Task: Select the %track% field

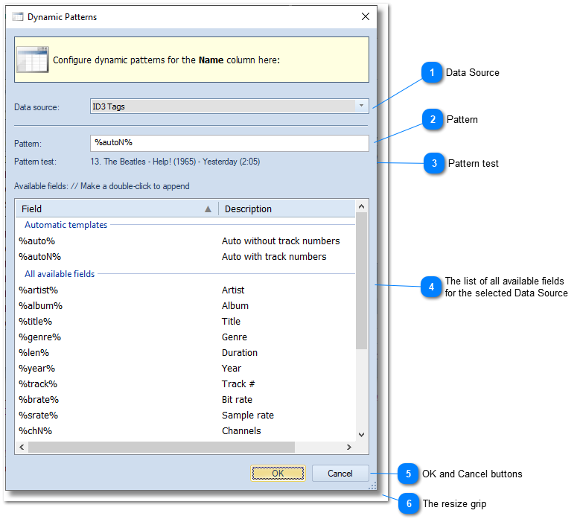Action: 38,383
